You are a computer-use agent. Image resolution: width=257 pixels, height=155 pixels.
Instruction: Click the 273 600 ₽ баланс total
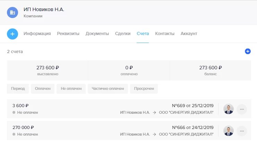coord(211,70)
